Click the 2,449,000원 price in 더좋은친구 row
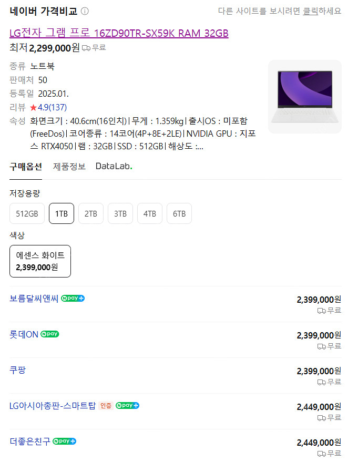This screenshot has width=348, height=462. tap(319, 443)
